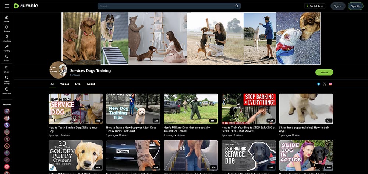
Task: Open the channel's Instagram icon
Action: tap(330, 84)
